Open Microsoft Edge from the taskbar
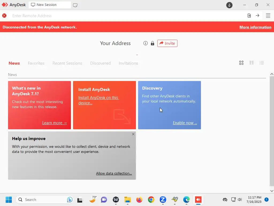 187,200
